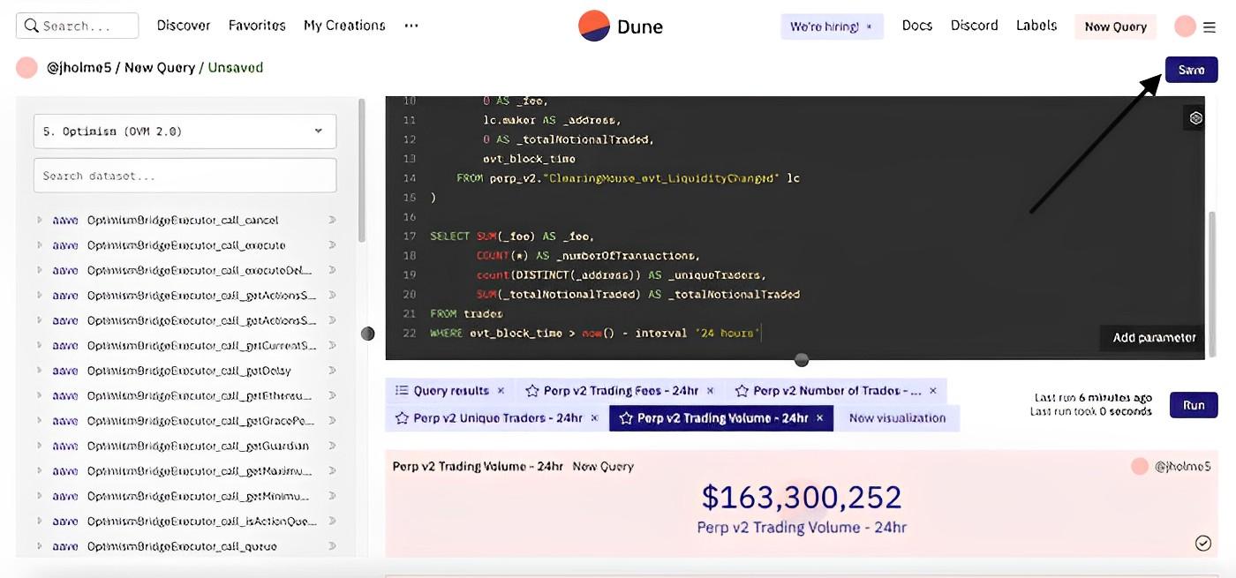Open the @jholme5 link in the breadcrumb
The width and height of the screenshot is (1236, 578).
pyautogui.click(x=79, y=67)
